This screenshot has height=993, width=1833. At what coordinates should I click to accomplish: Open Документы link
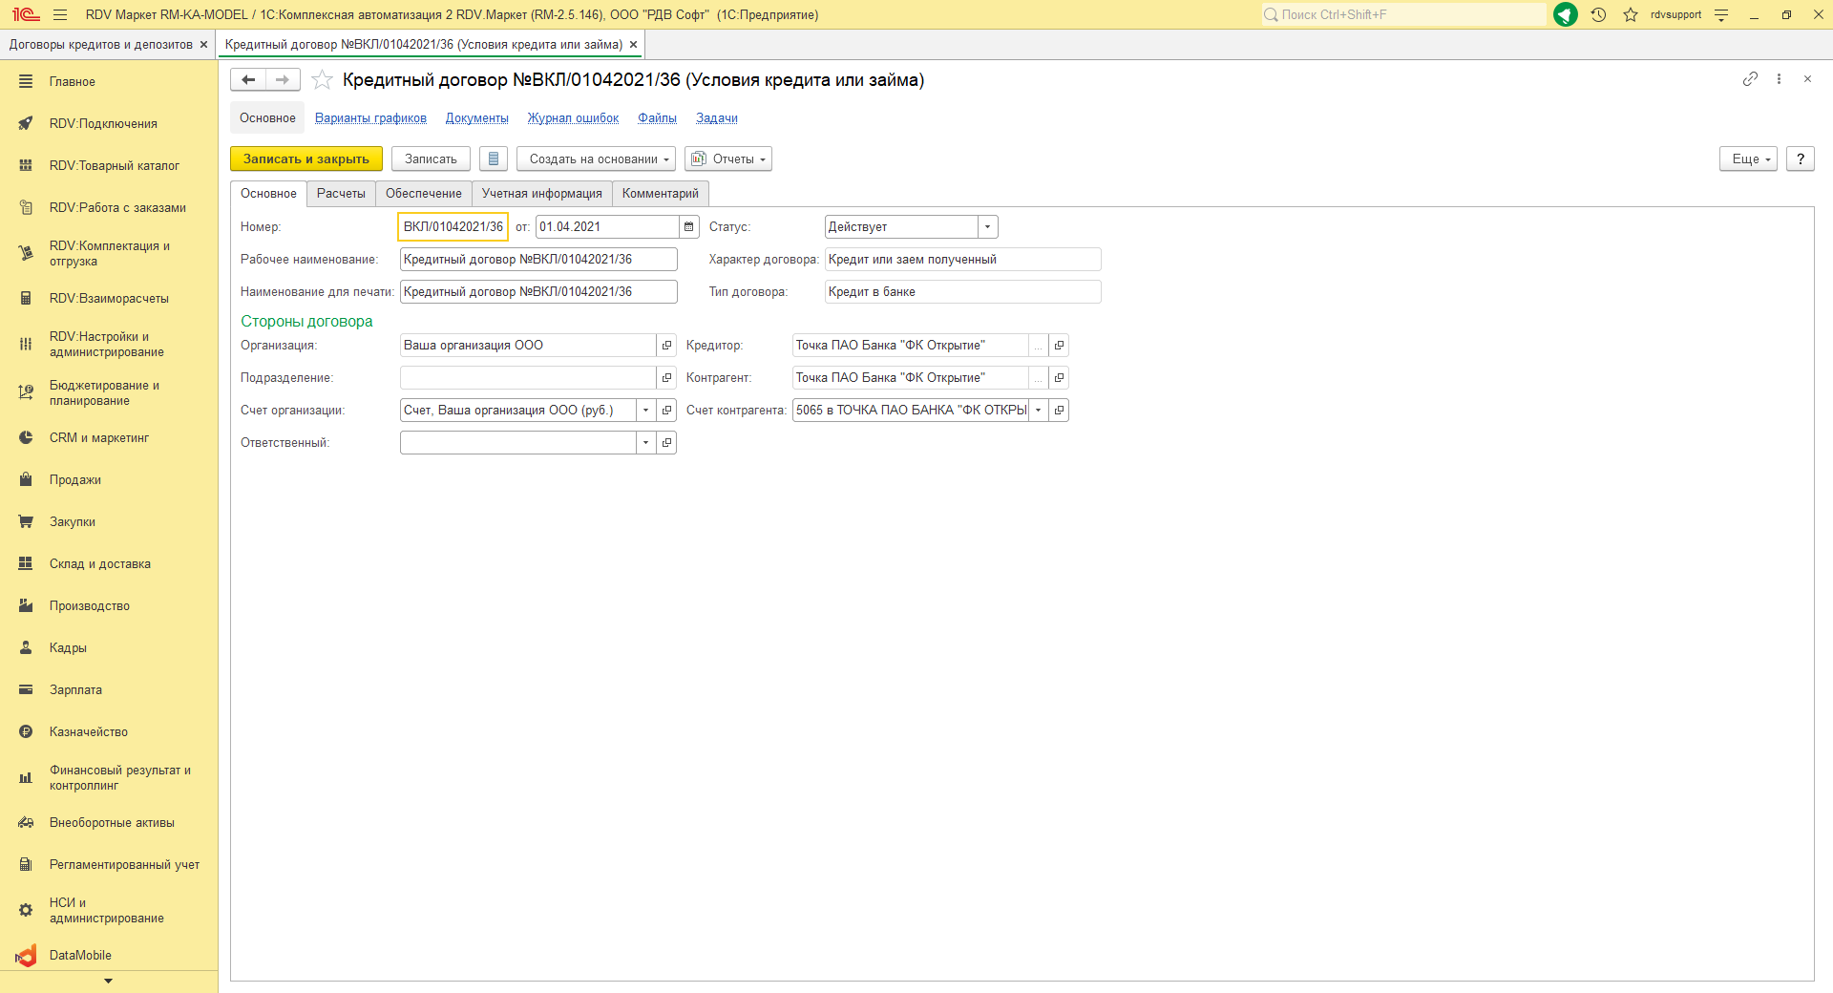point(477,117)
